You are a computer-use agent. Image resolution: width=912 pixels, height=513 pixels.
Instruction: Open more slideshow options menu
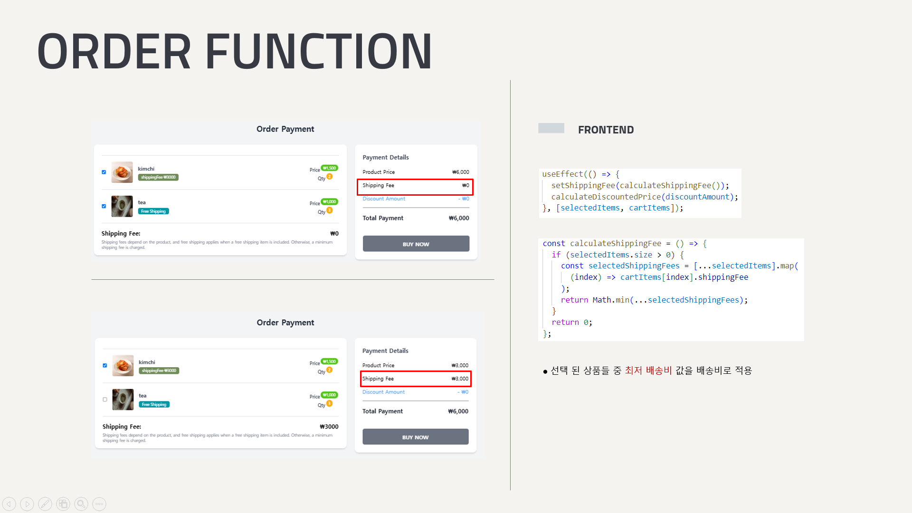(x=99, y=504)
